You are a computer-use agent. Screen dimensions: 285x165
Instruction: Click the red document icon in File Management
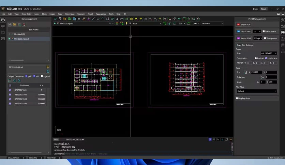pyautogui.click(x=24, y=25)
